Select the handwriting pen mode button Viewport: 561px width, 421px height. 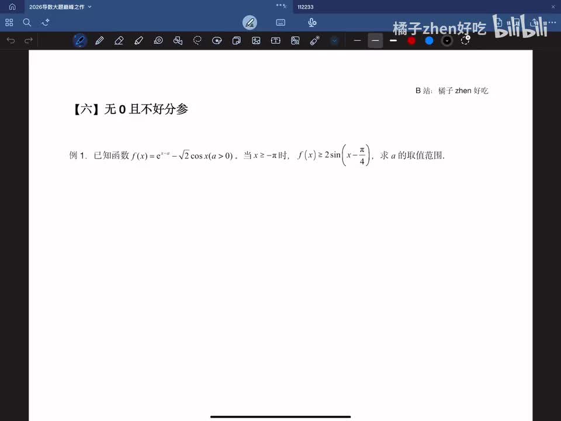(x=250, y=23)
